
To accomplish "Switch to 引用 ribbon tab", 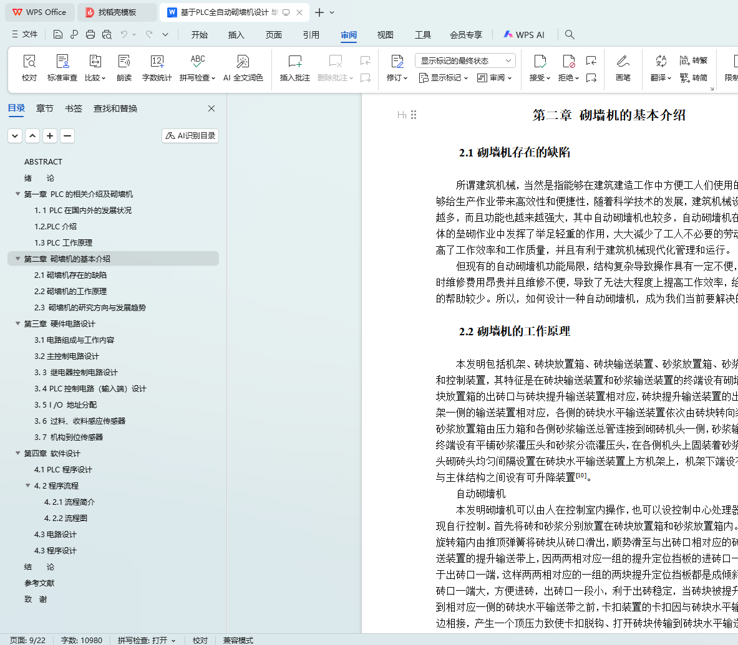I will (311, 35).
